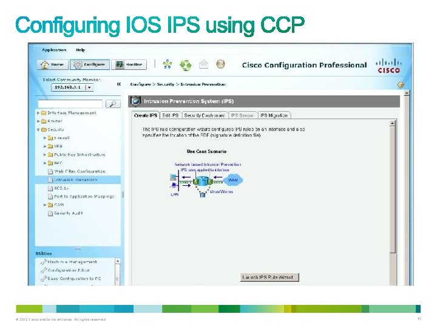Click Save Configuration to PC wrench icon

point(44,279)
